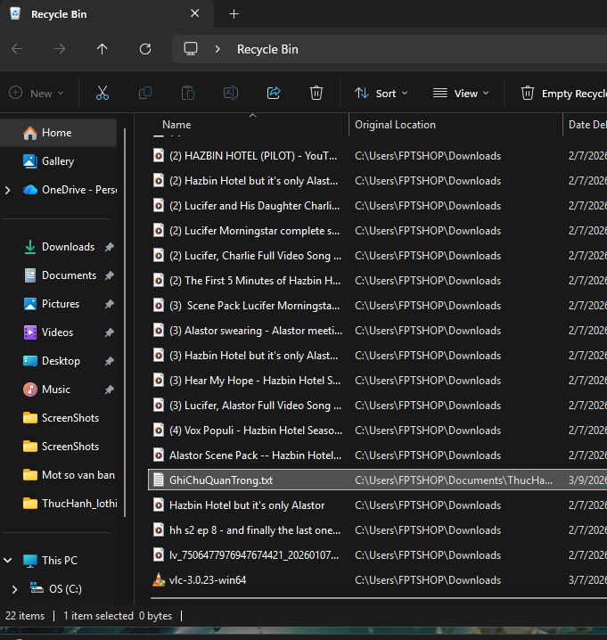Select "Hazbin Hotel but it's only Alastor" file
Screen dimensions: 607x640
pos(378,505)
